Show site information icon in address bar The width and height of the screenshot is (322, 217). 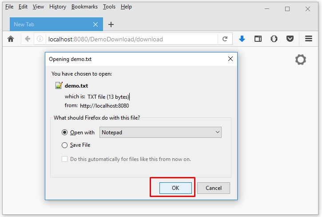point(40,39)
